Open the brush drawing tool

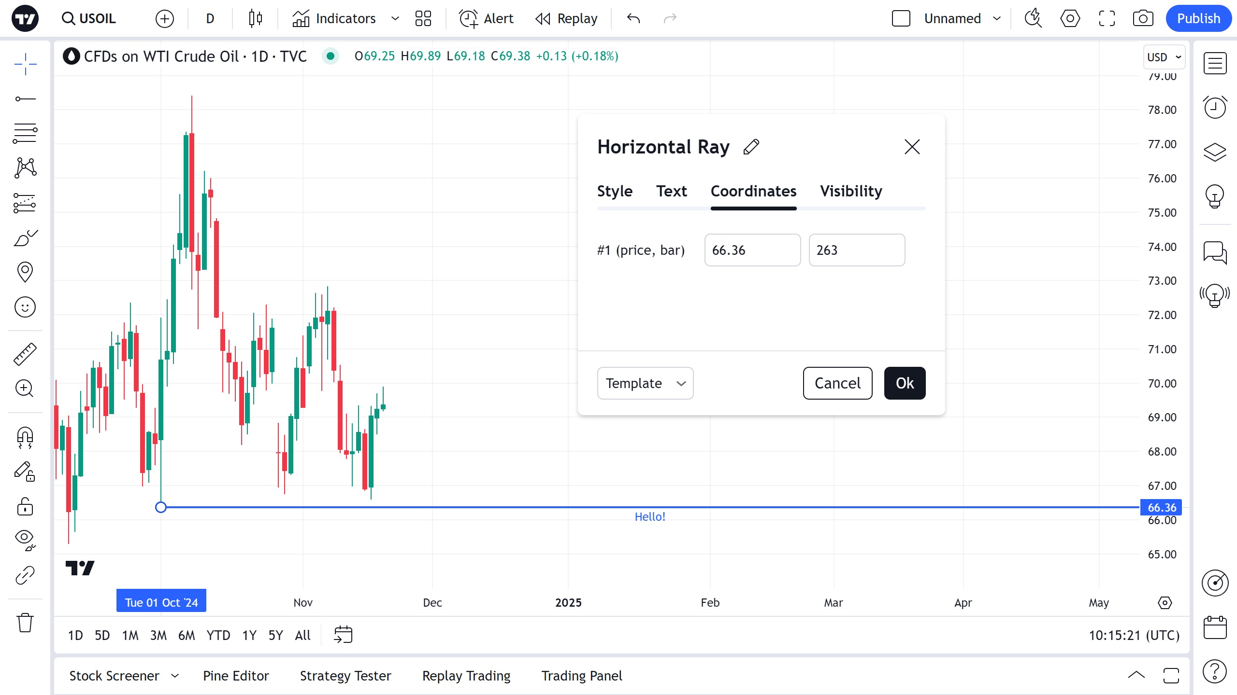[x=25, y=238]
